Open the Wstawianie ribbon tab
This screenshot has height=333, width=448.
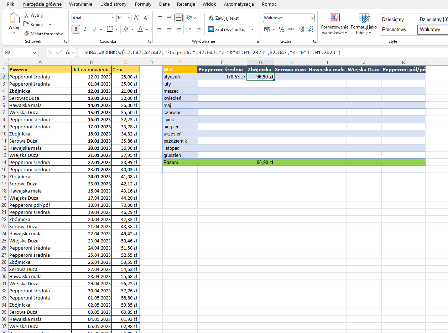click(80, 4)
